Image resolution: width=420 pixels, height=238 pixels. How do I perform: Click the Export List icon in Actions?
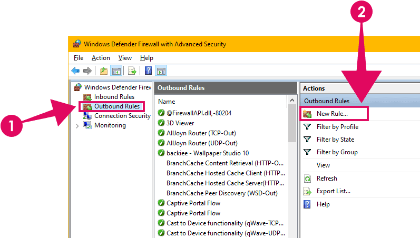[x=307, y=191]
